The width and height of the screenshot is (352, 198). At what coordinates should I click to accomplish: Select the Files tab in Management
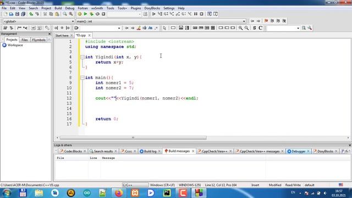click(x=24, y=40)
